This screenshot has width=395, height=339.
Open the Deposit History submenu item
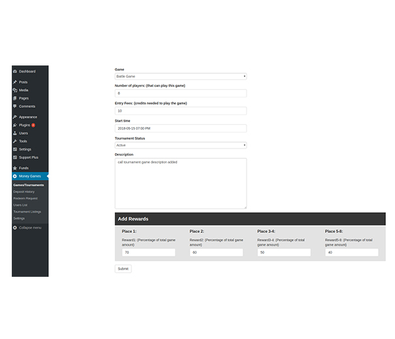[x=24, y=191]
